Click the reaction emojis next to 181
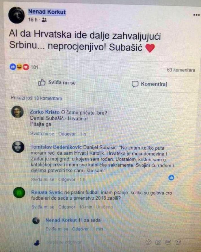 click(x=19, y=67)
